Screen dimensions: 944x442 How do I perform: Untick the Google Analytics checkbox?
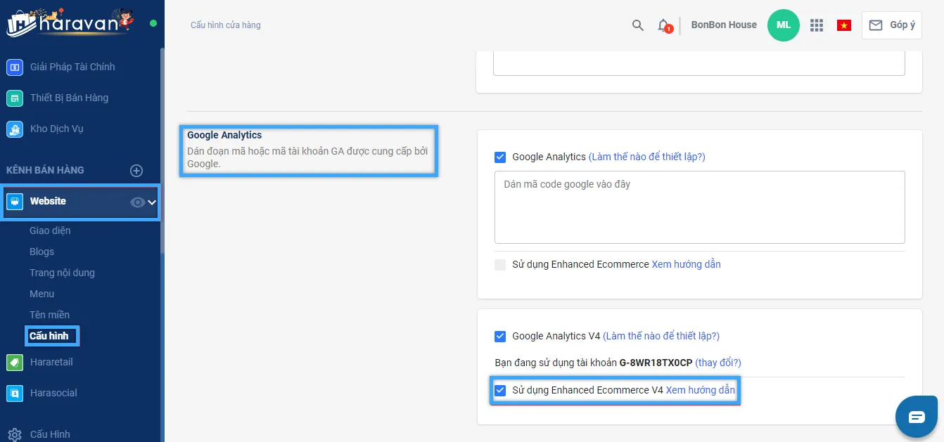click(x=500, y=157)
